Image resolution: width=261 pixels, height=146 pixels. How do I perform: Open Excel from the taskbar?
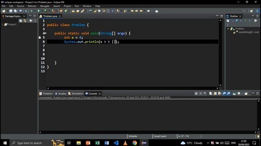click(x=97, y=143)
